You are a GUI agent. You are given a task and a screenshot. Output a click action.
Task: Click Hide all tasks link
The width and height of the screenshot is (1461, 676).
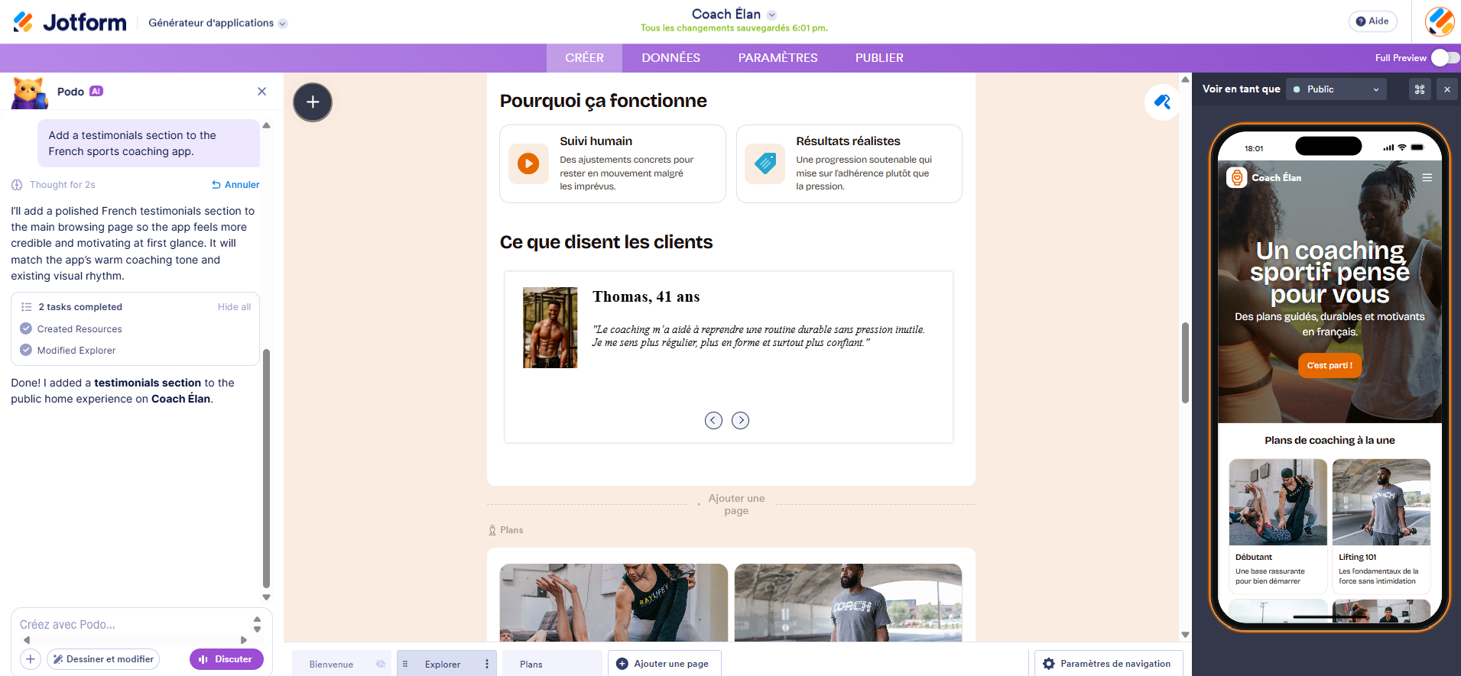(x=234, y=307)
